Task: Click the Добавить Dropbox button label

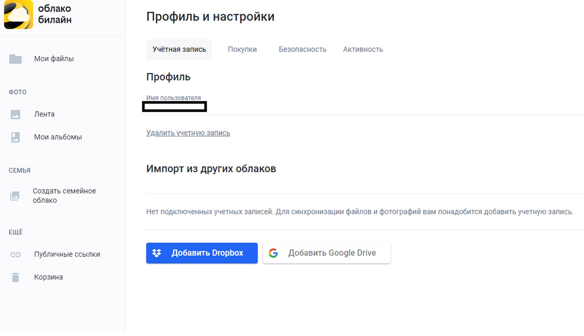Action: (x=207, y=253)
